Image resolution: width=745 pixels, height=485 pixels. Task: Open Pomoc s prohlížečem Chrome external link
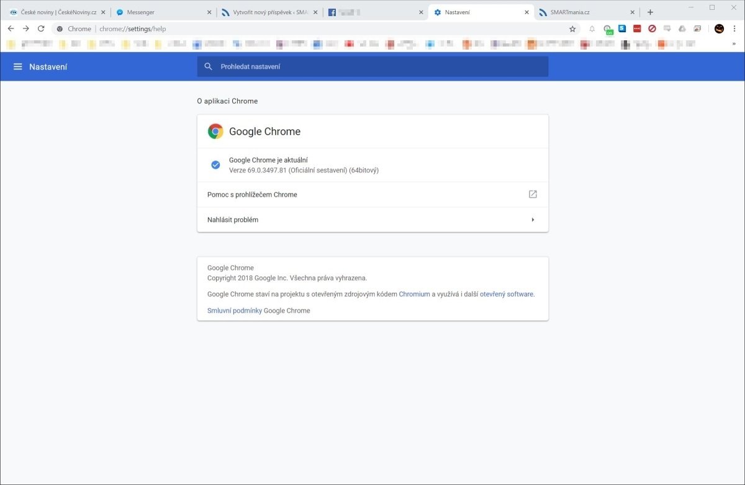point(532,194)
